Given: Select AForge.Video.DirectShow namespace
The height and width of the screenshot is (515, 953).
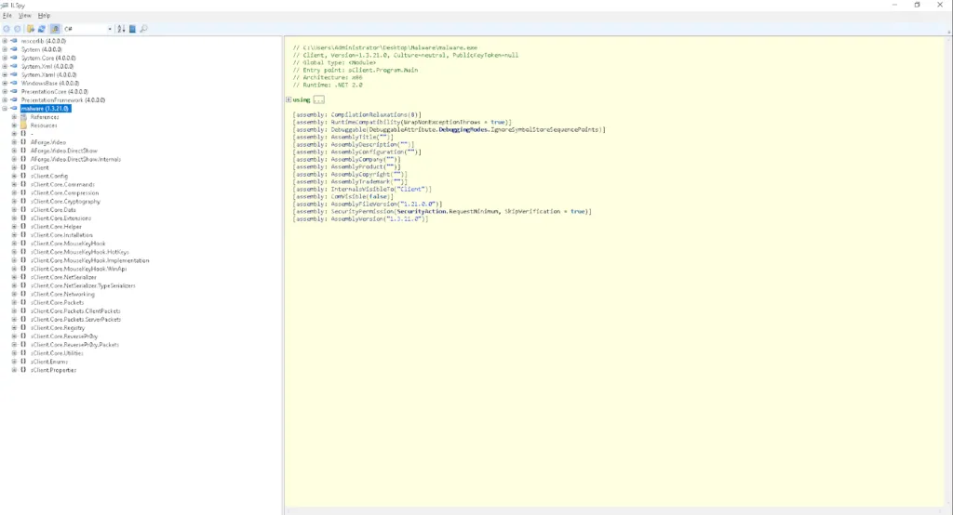Looking at the screenshot, I should coord(64,151).
